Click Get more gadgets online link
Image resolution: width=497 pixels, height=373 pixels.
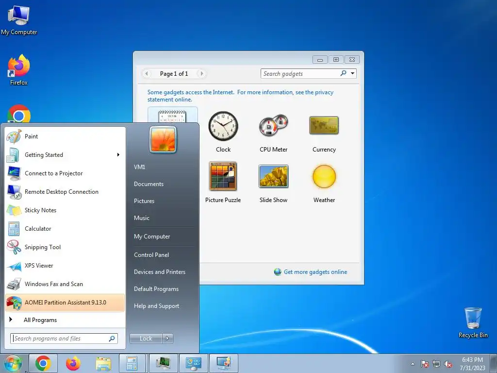[315, 272]
